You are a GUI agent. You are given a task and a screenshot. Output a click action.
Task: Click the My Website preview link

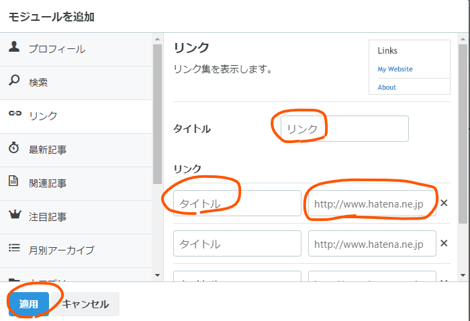point(395,69)
